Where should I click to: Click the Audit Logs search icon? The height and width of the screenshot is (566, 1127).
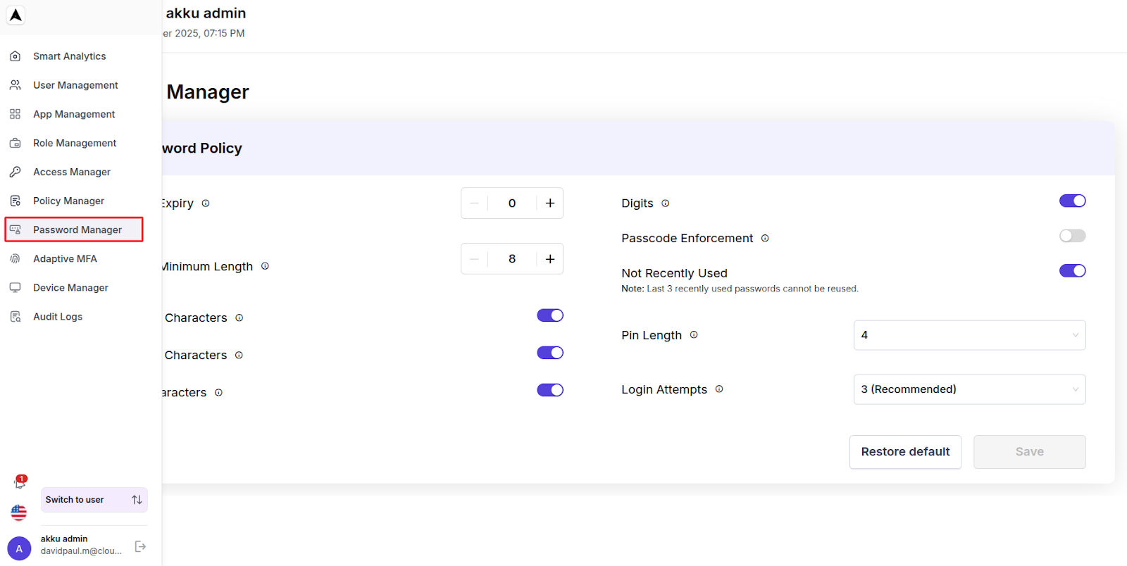(15, 317)
